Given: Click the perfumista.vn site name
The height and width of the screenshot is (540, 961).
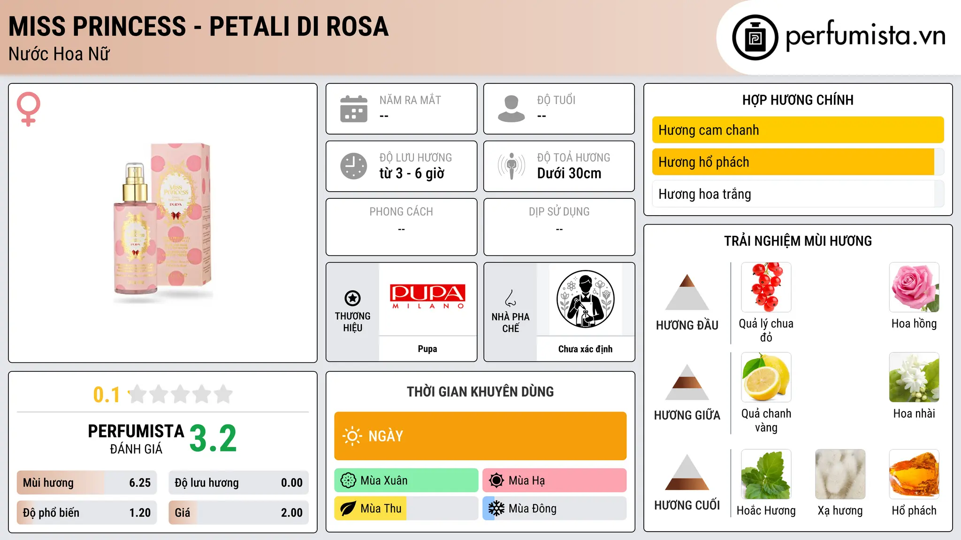Looking at the screenshot, I should coord(866,36).
